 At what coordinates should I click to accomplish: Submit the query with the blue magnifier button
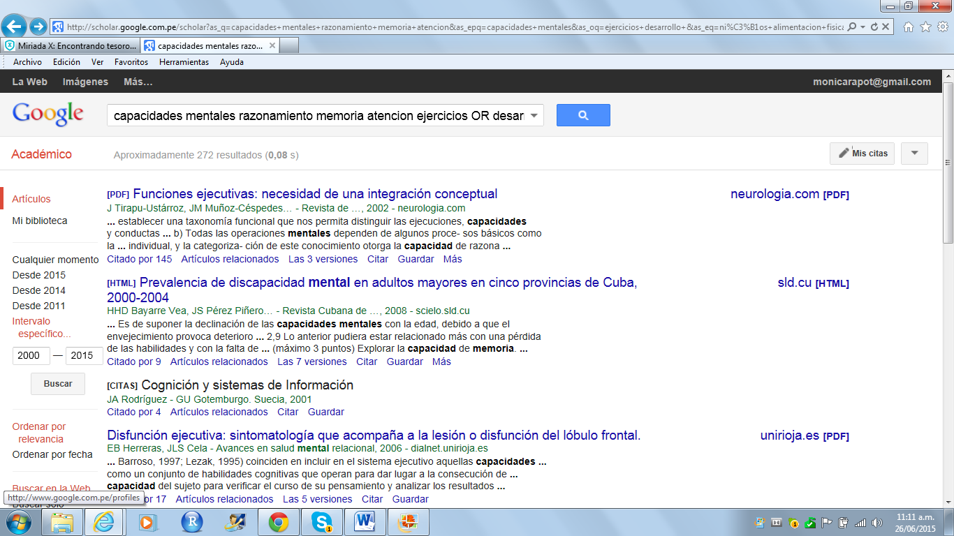click(x=583, y=115)
